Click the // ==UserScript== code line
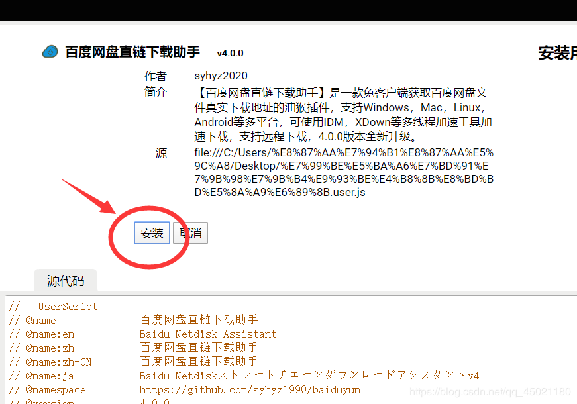 coord(60,306)
